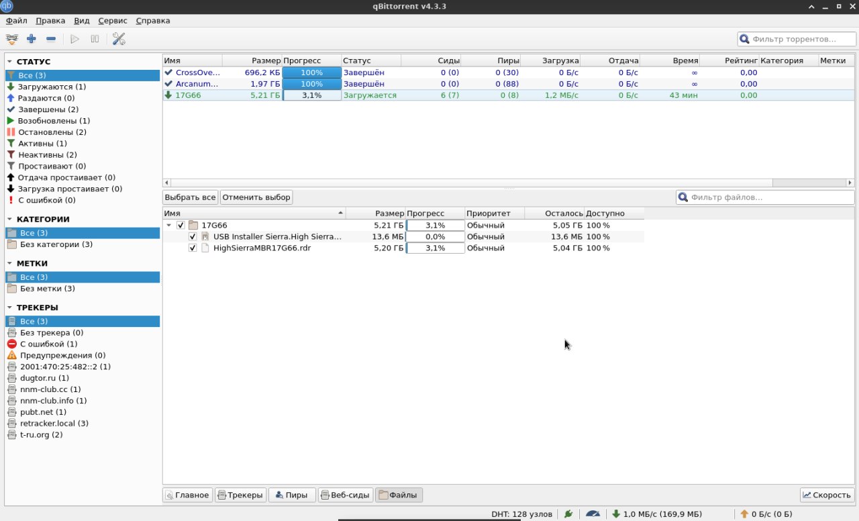Click the Отменить выбор button
The height and width of the screenshot is (521, 859).
coord(256,197)
